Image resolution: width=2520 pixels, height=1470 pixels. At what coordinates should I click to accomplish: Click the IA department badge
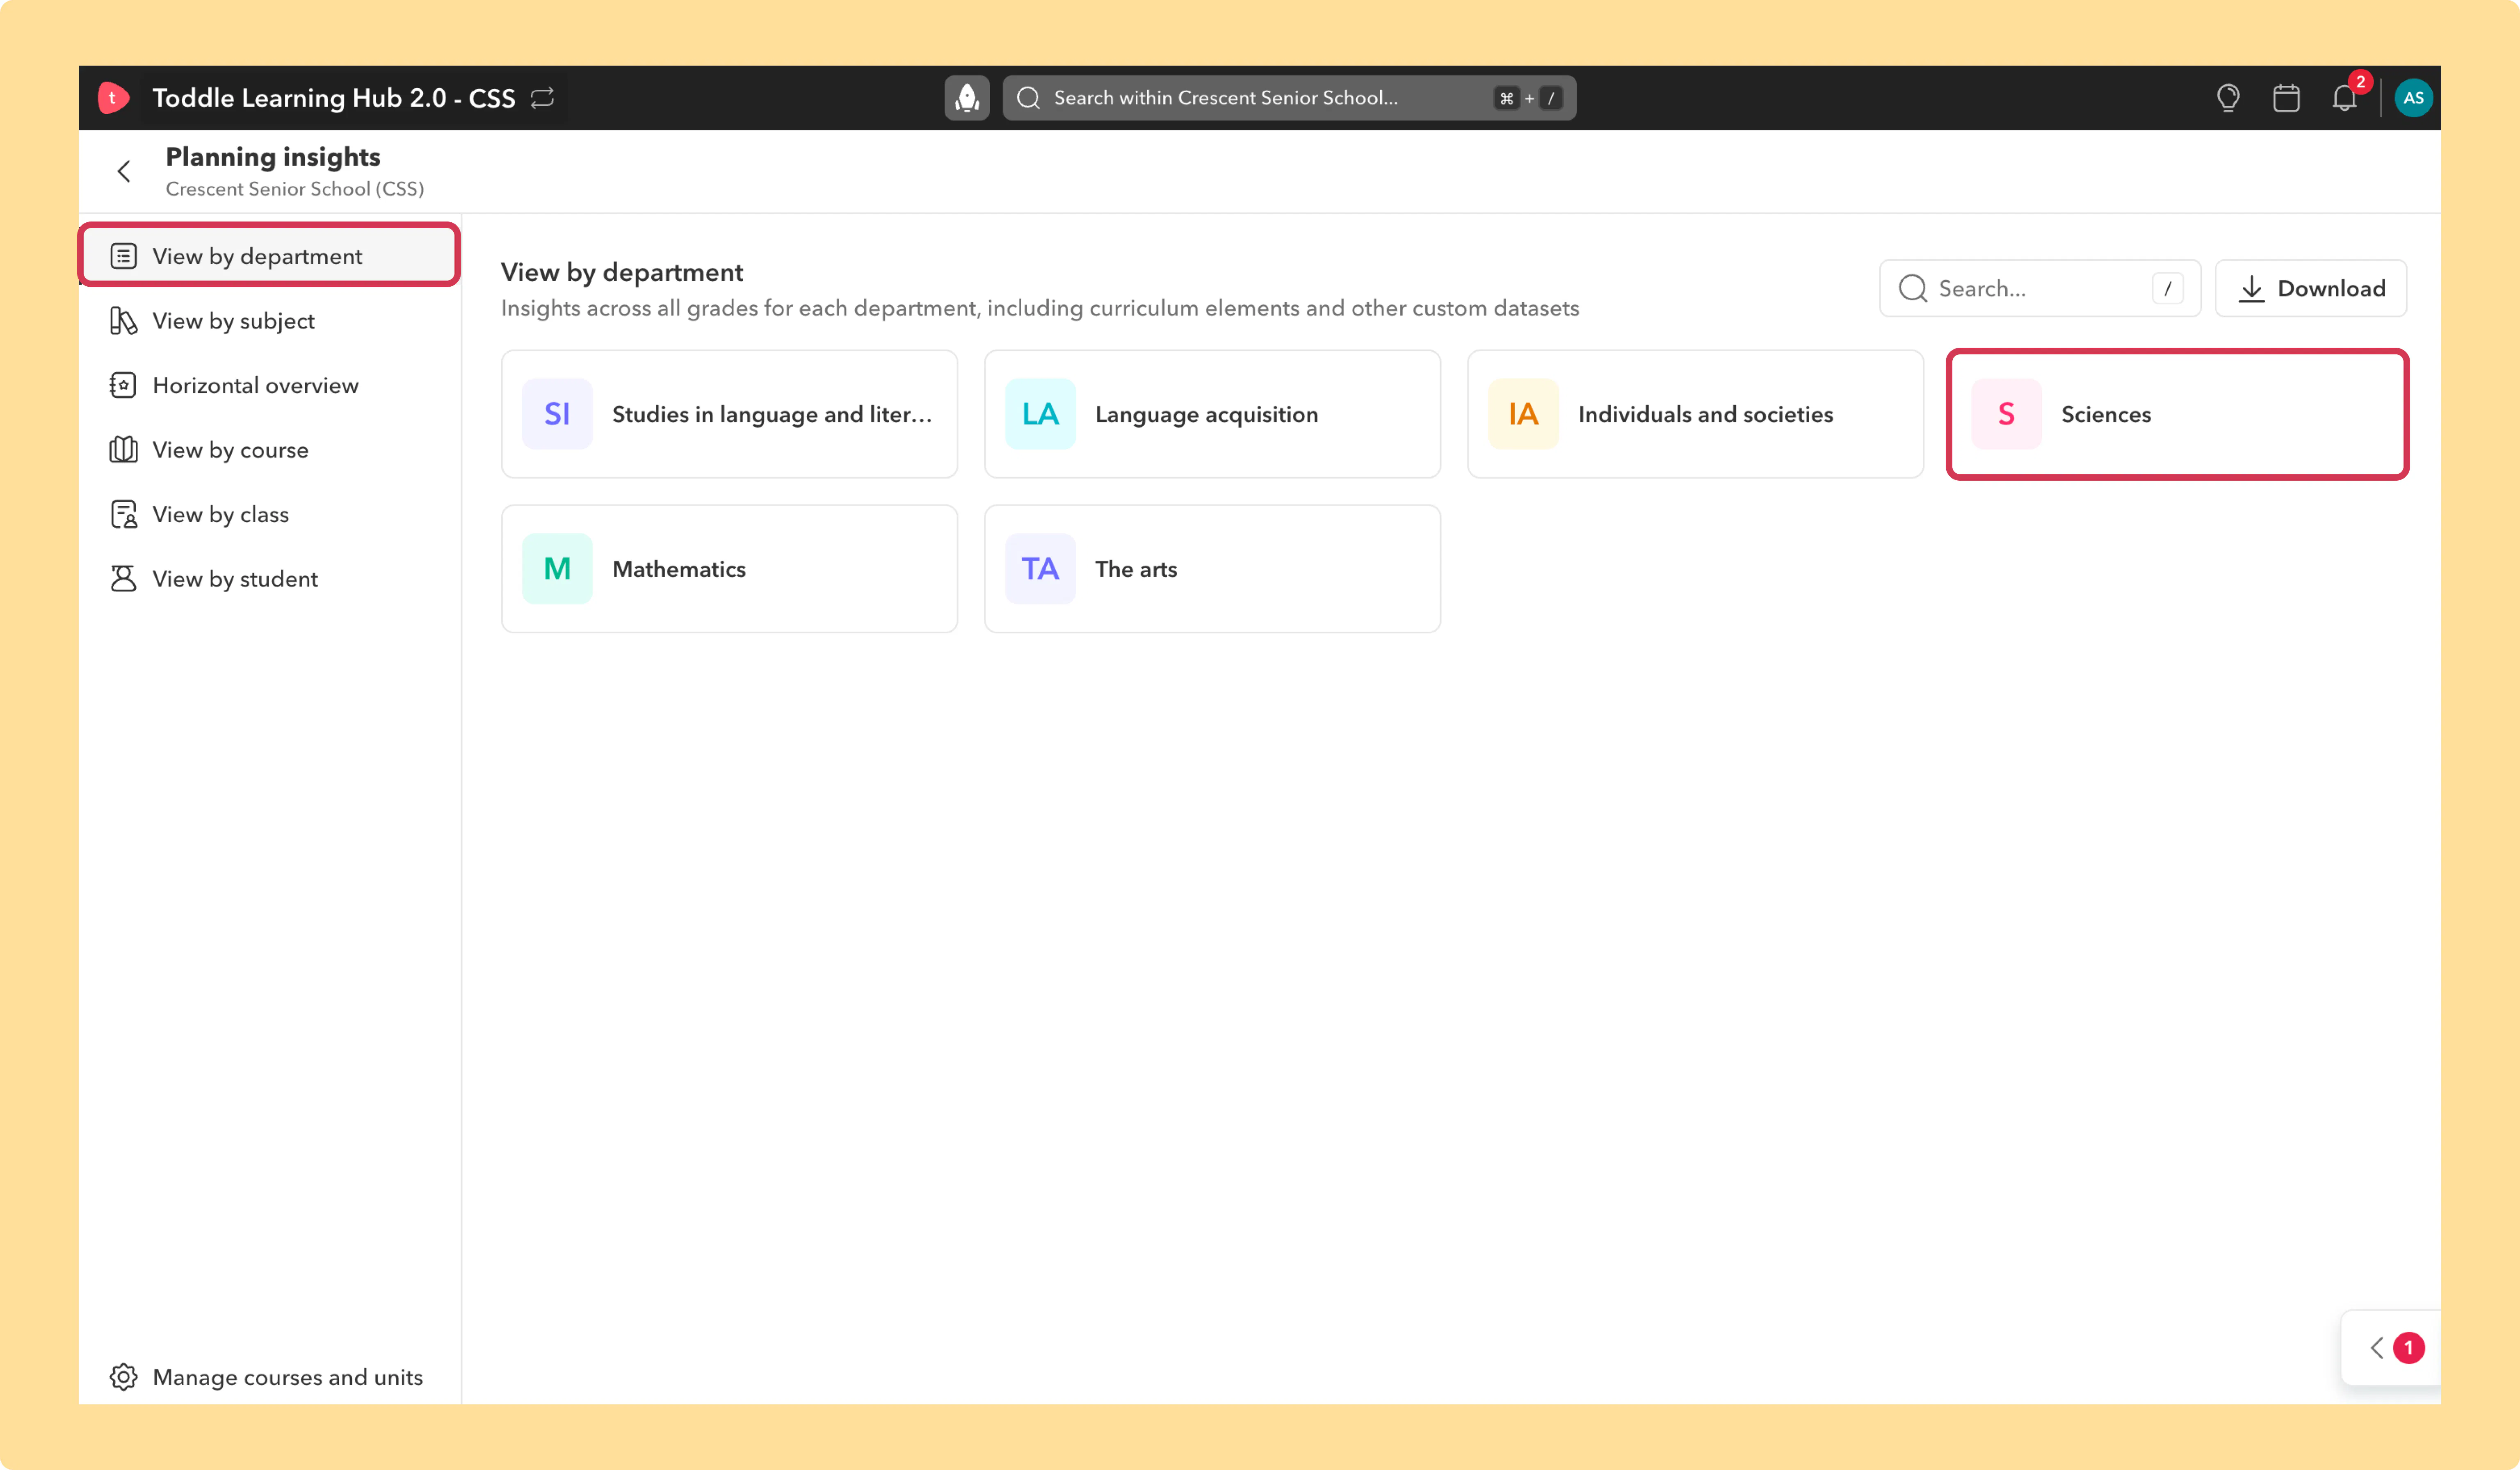(x=1523, y=414)
